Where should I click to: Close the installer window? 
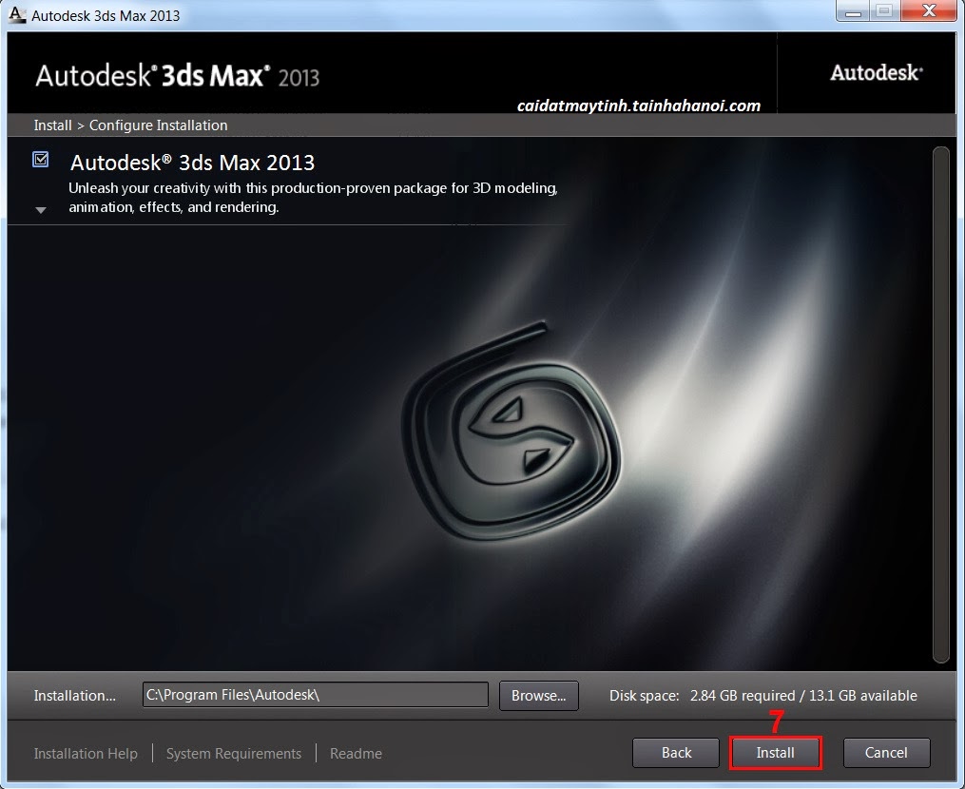tap(929, 11)
